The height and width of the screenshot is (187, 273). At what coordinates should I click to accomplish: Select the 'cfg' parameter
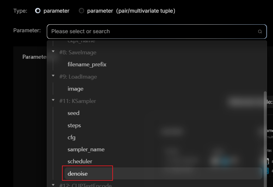(x=71, y=137)
